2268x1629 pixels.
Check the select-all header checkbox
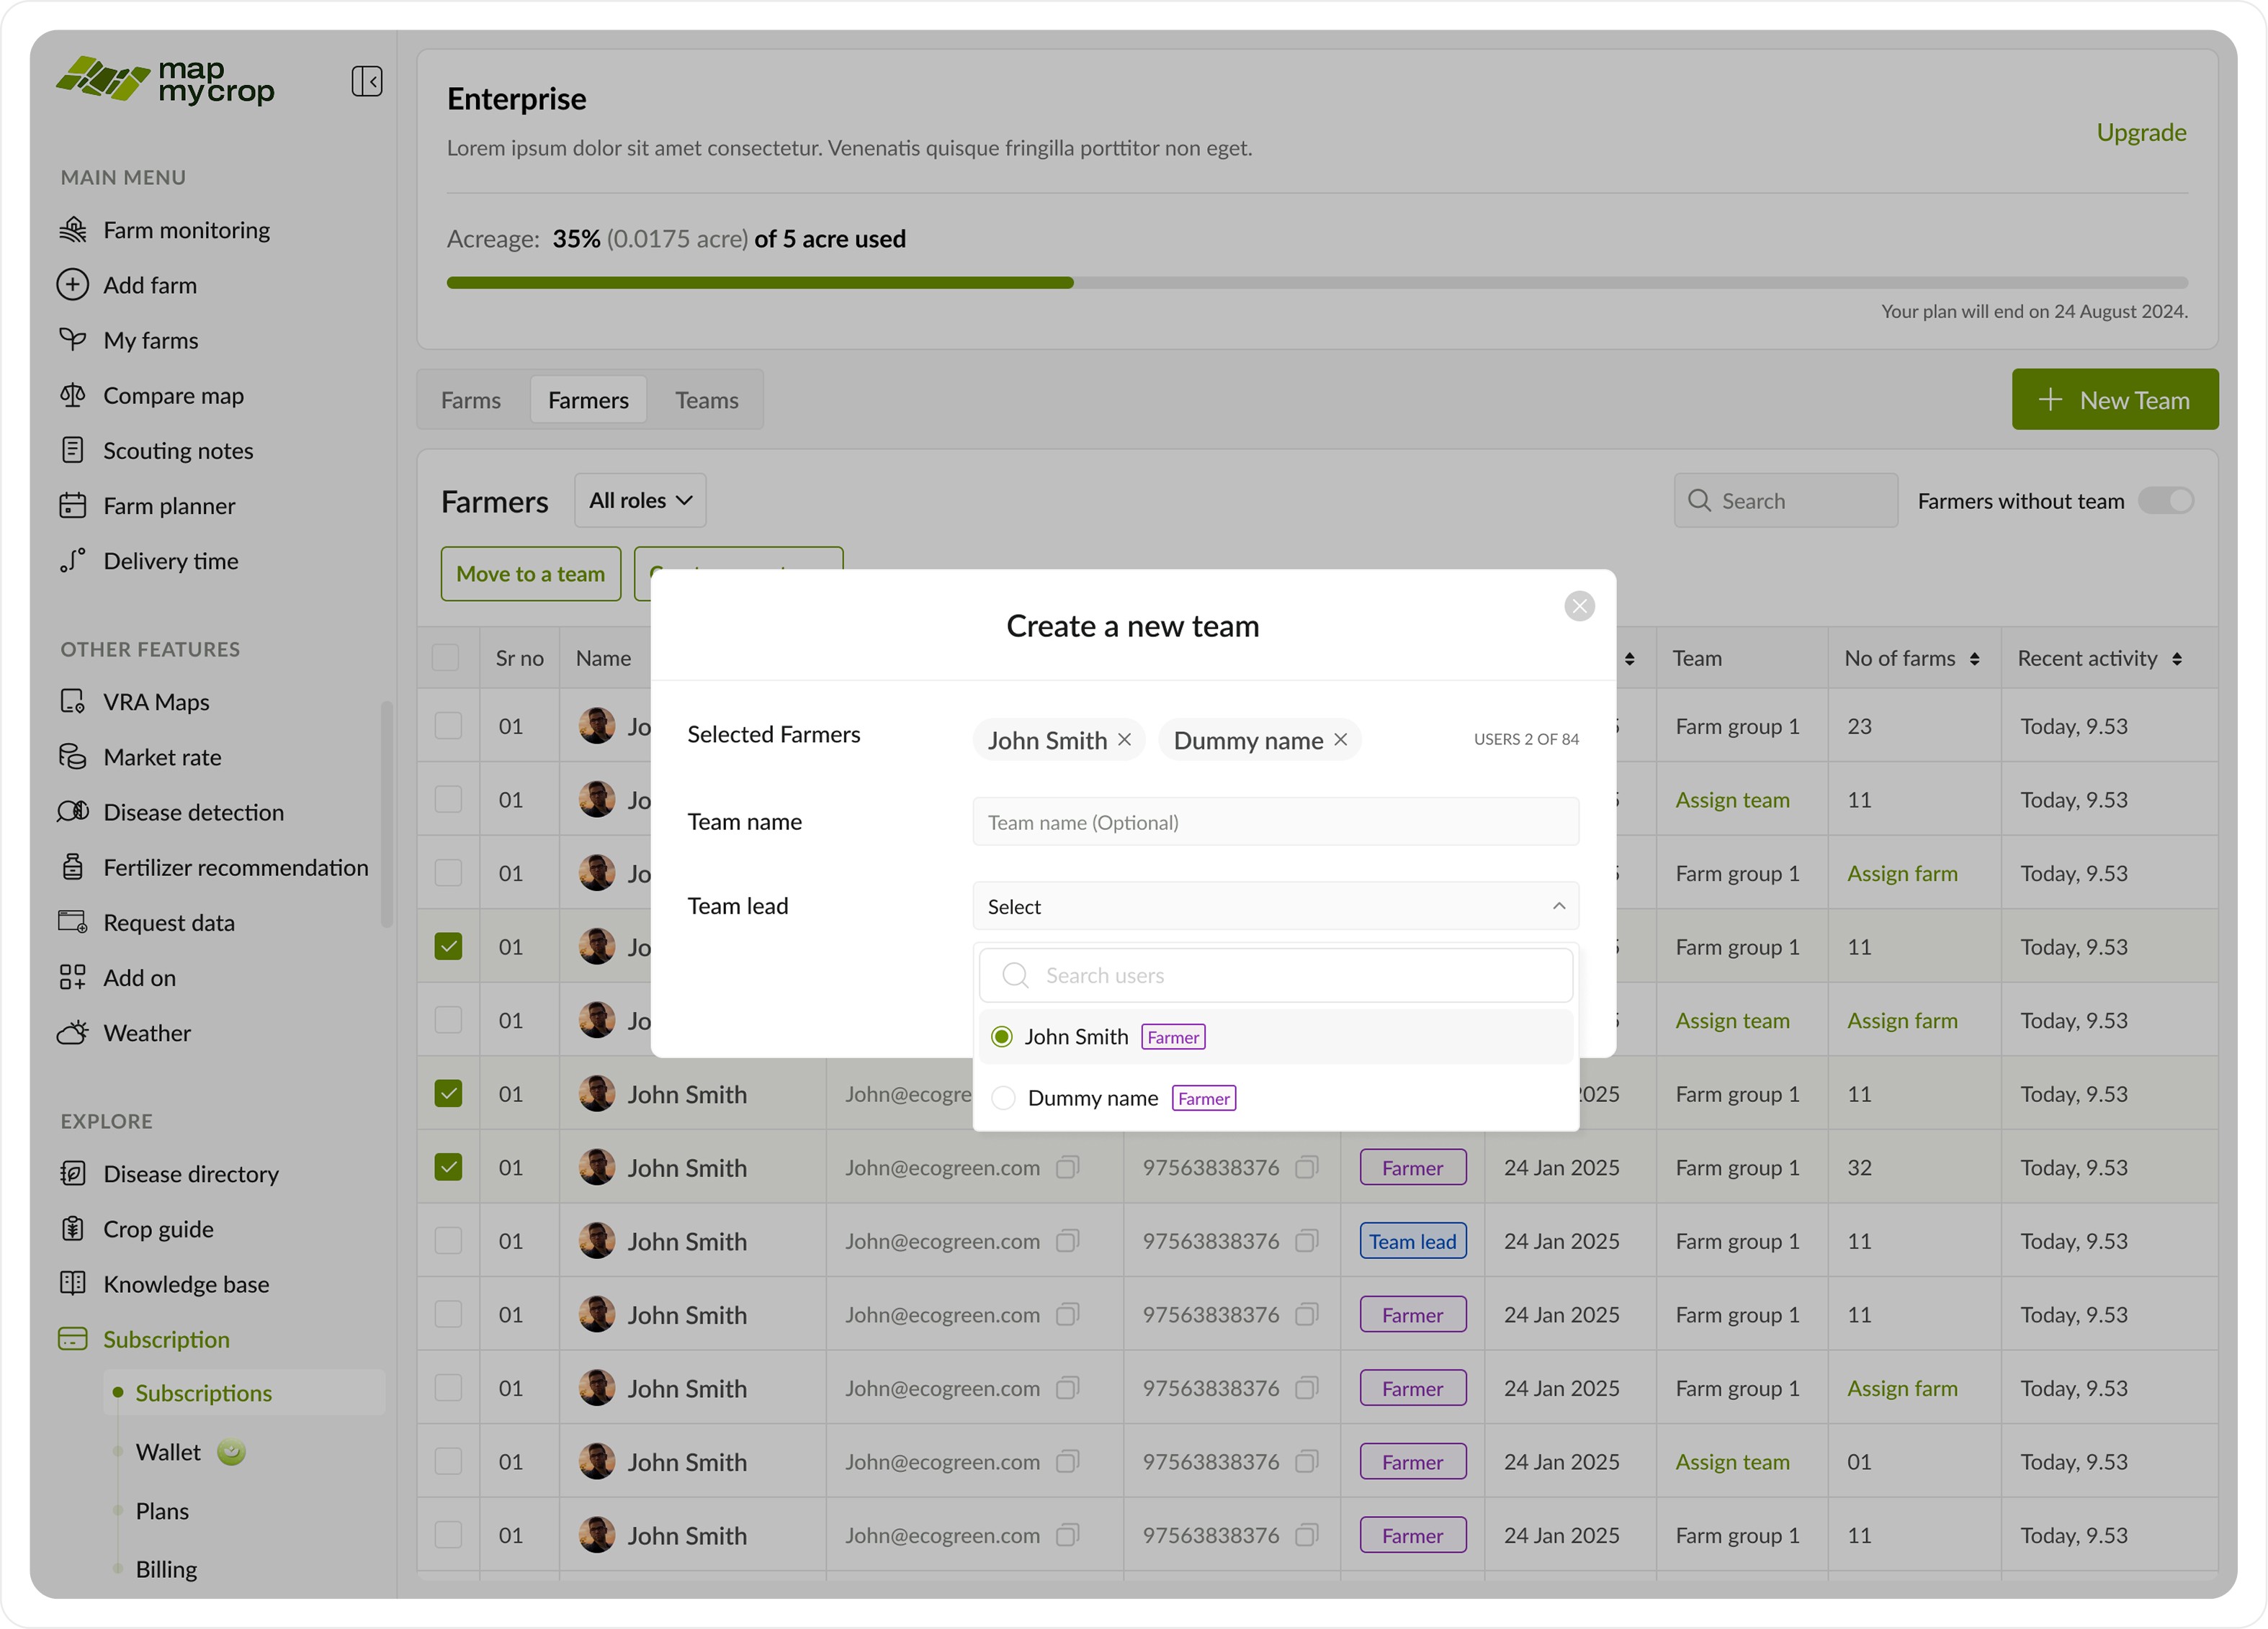[445, 658]
